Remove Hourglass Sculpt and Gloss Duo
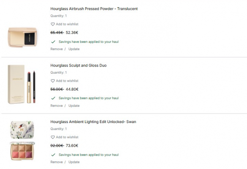The height and width of the screenshot is (169, 247). (x=56, y=106)
